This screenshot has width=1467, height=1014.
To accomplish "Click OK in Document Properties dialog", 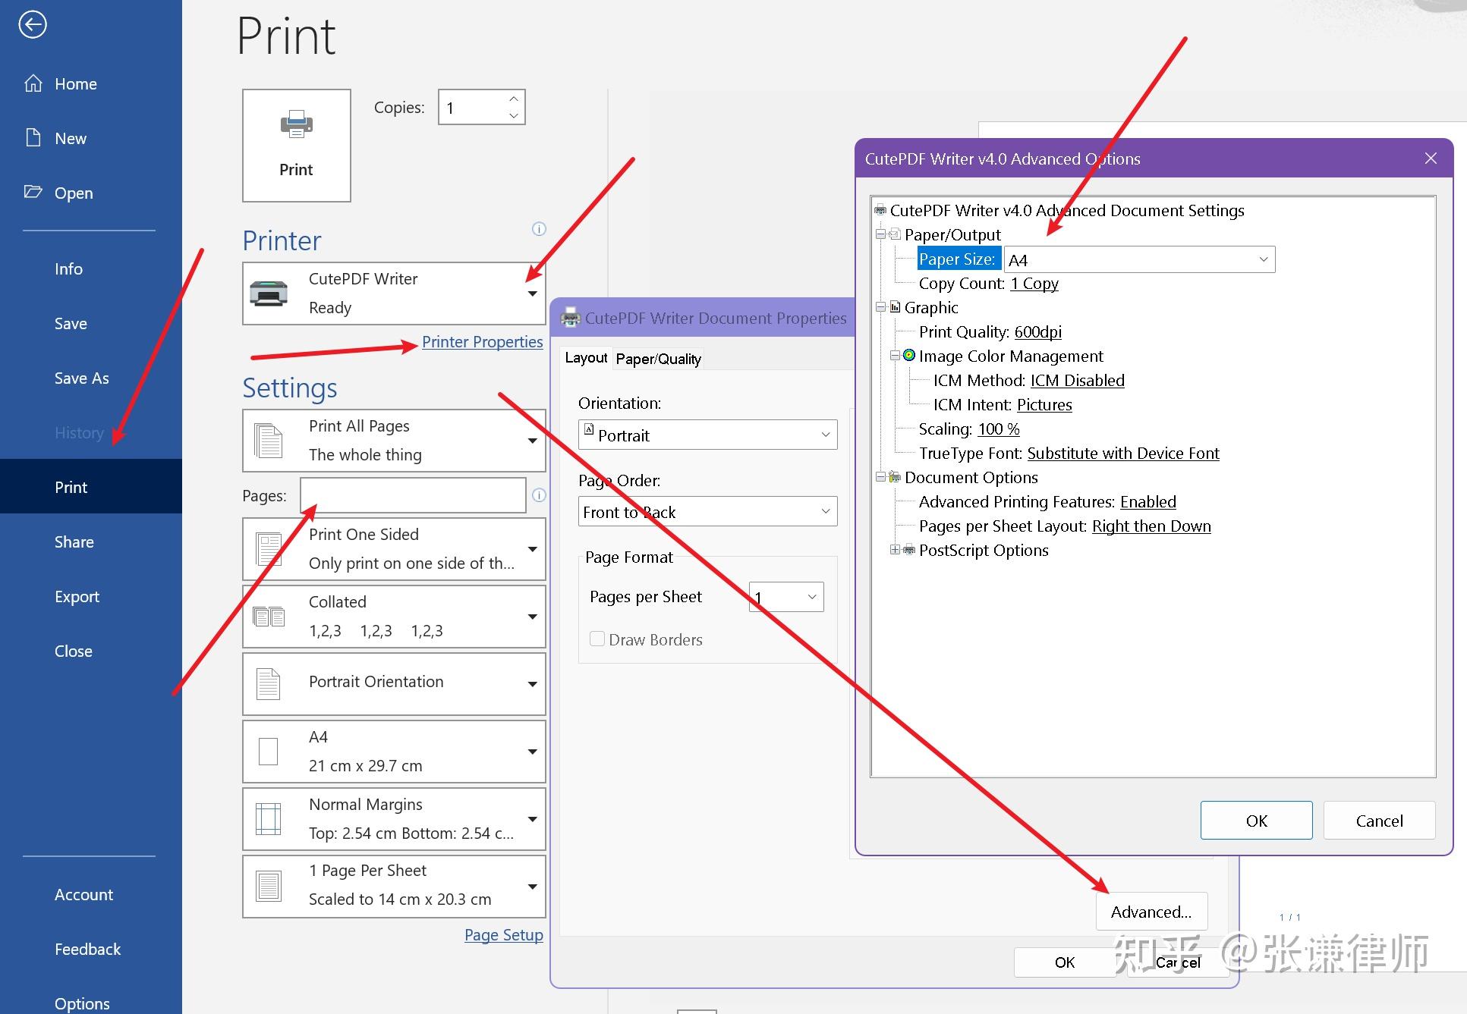I will point(1065,962).
